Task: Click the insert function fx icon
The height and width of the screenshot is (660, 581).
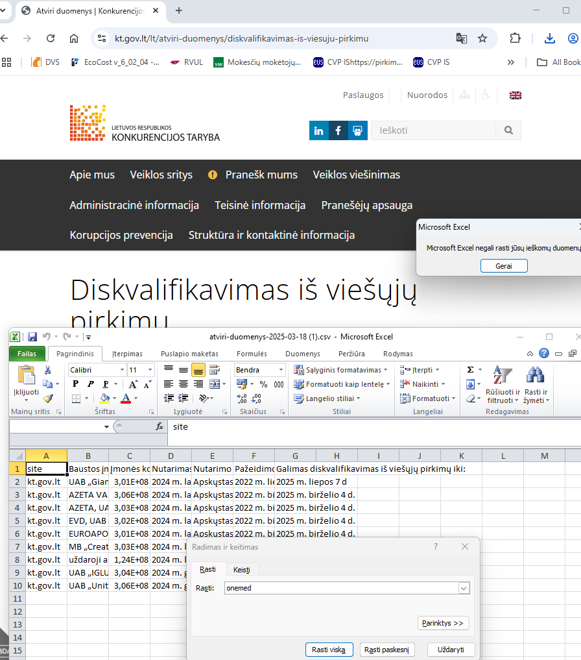Action: click(x=160, y=427)
